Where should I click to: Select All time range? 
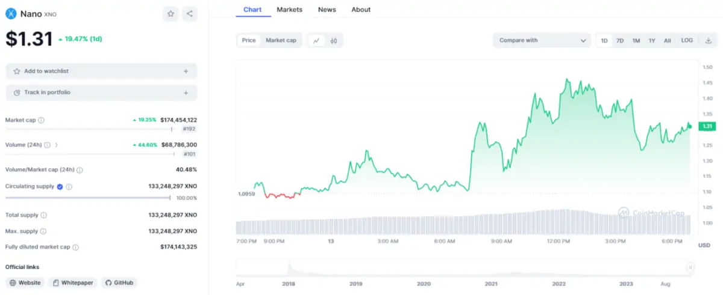[668, 40]
